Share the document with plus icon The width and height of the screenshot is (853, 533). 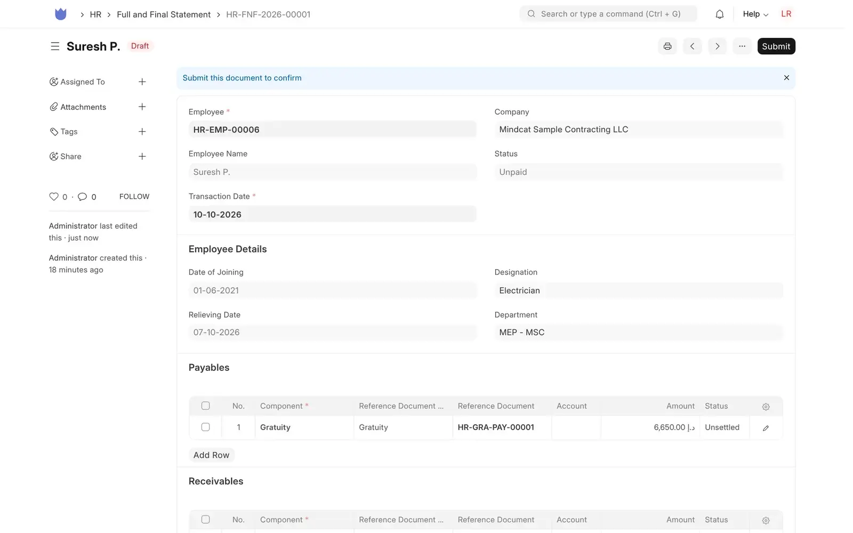coord(142,156)
